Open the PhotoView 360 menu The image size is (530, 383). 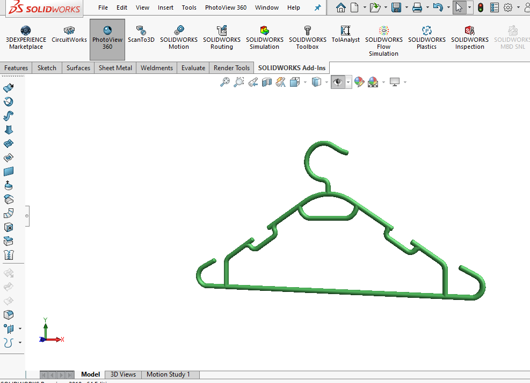pos(226,7)
